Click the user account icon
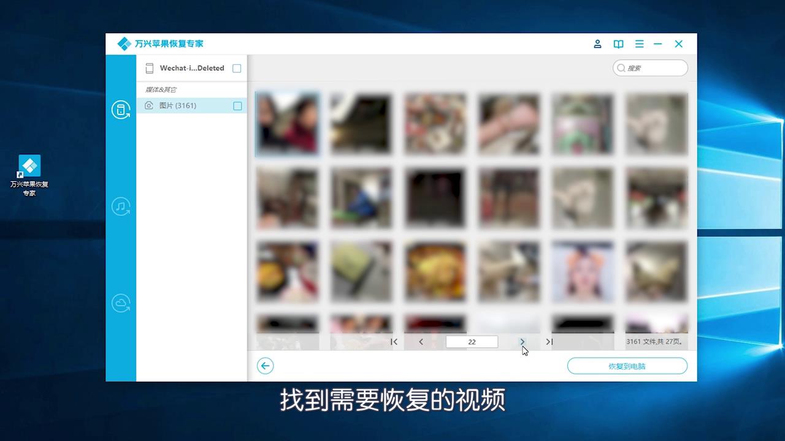 (x=597, y=43)
